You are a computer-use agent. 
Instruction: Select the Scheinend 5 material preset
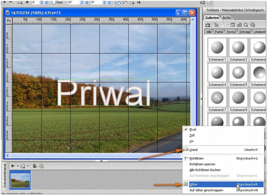pos(238,75)
